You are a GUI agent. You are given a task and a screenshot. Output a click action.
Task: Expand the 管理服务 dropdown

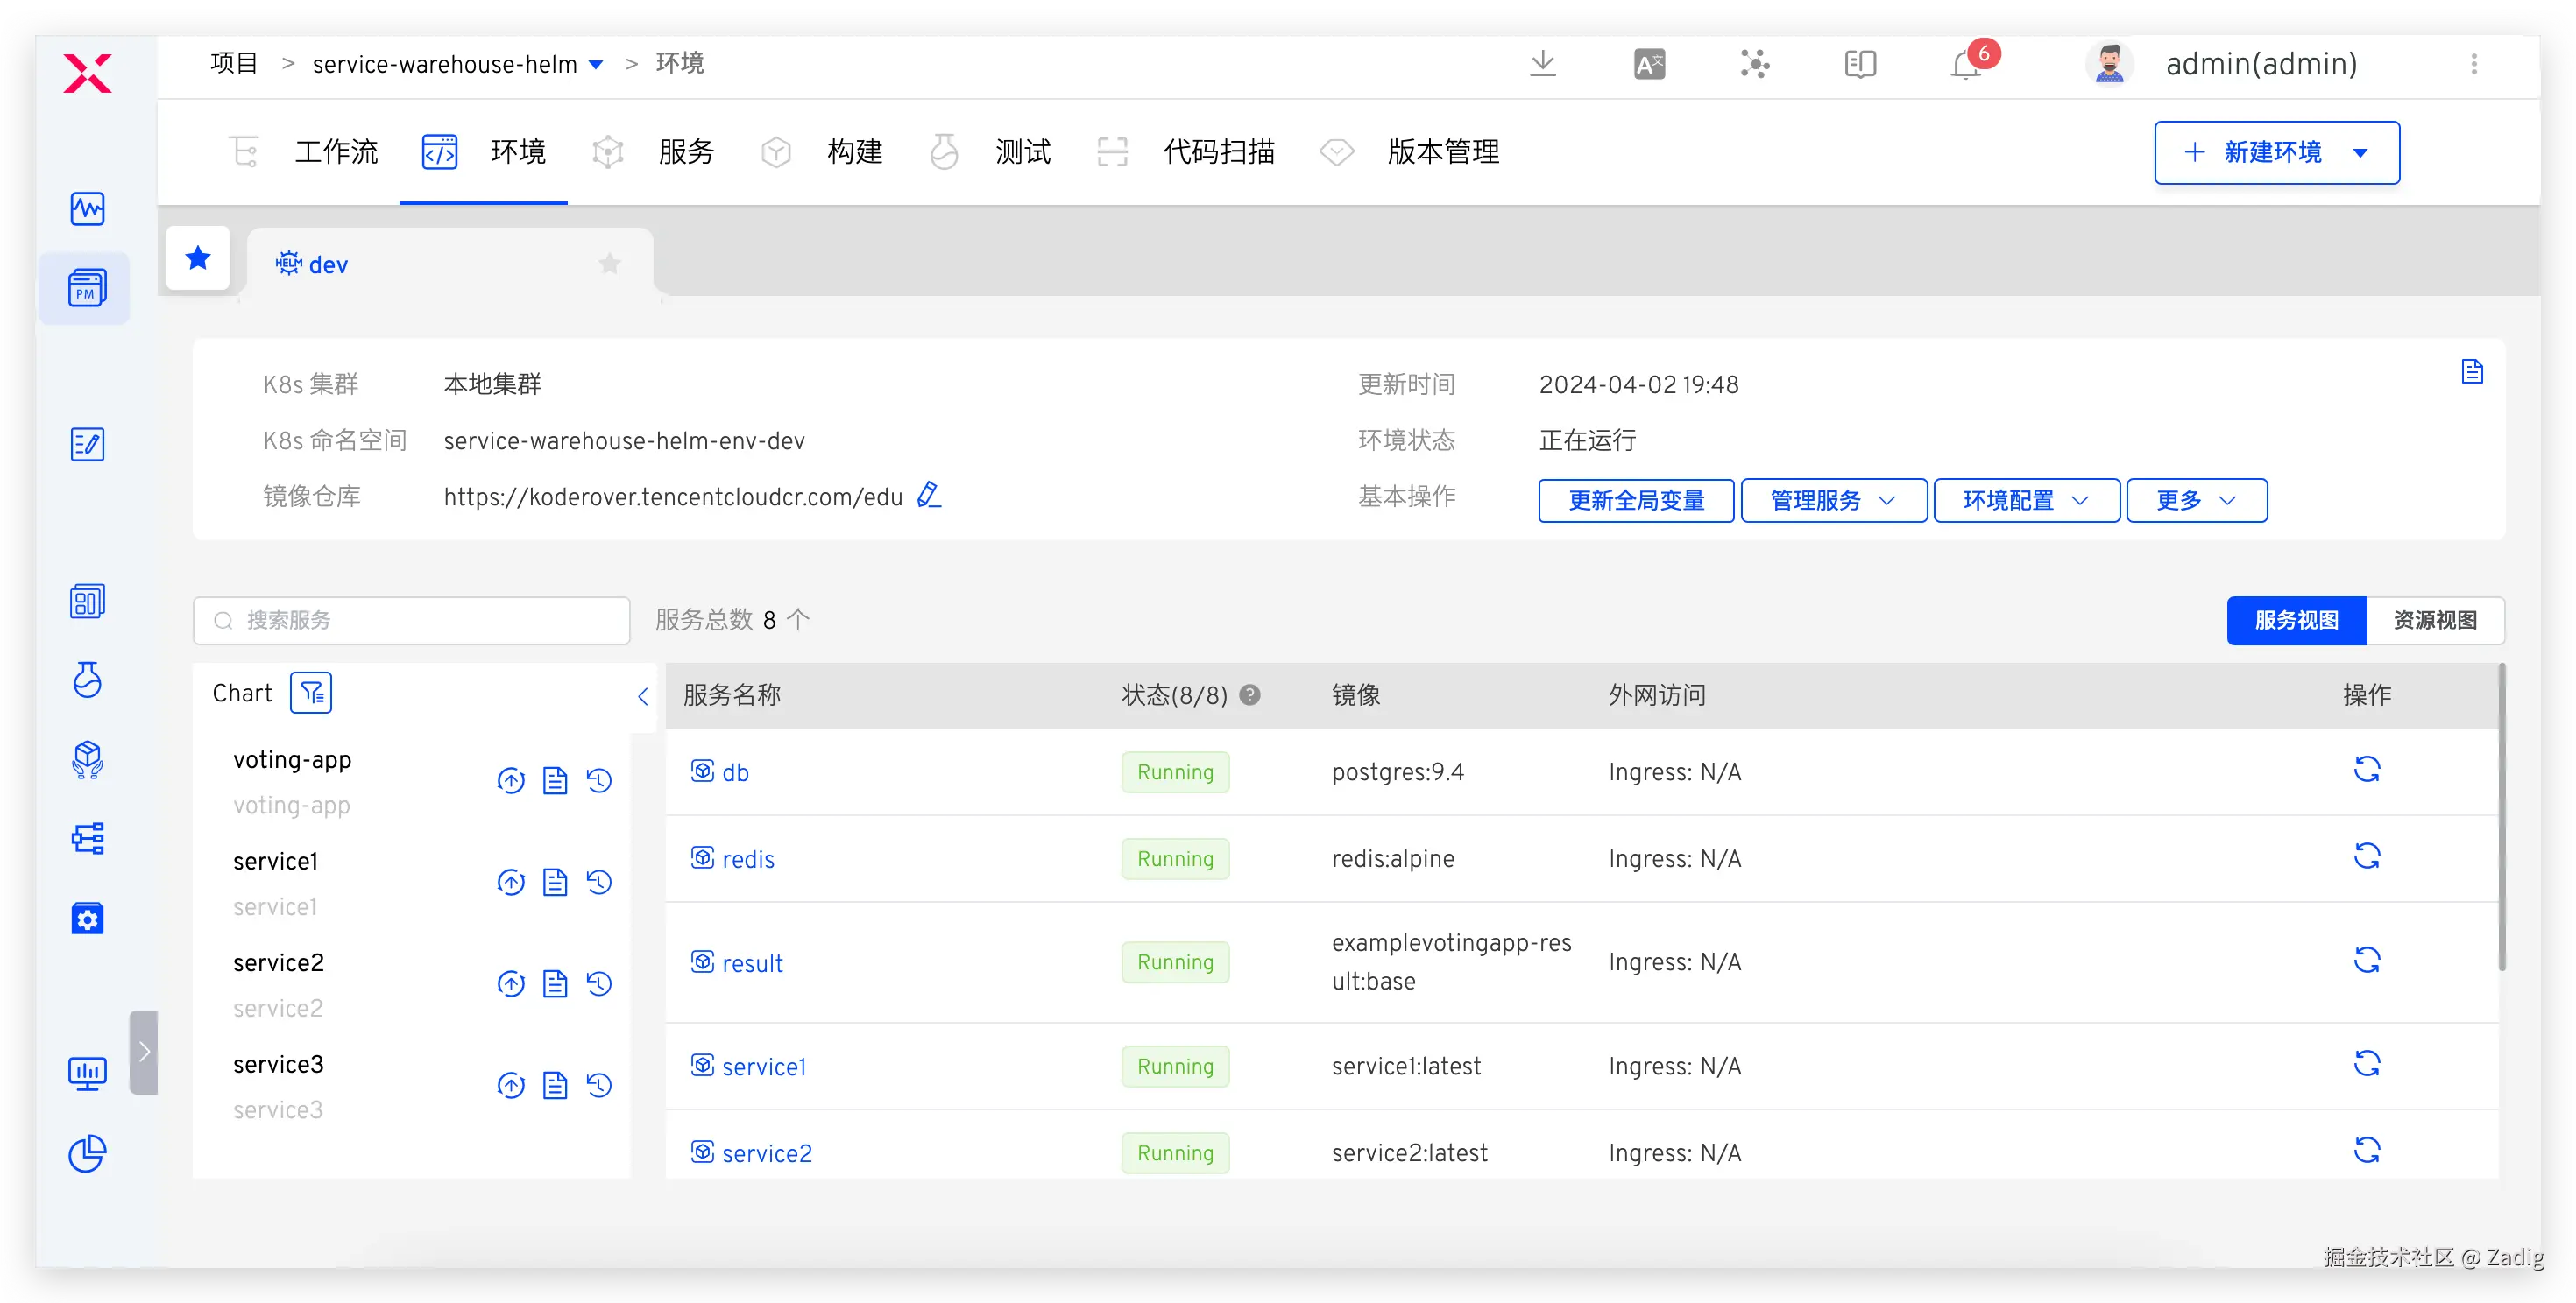(1833, 501)
